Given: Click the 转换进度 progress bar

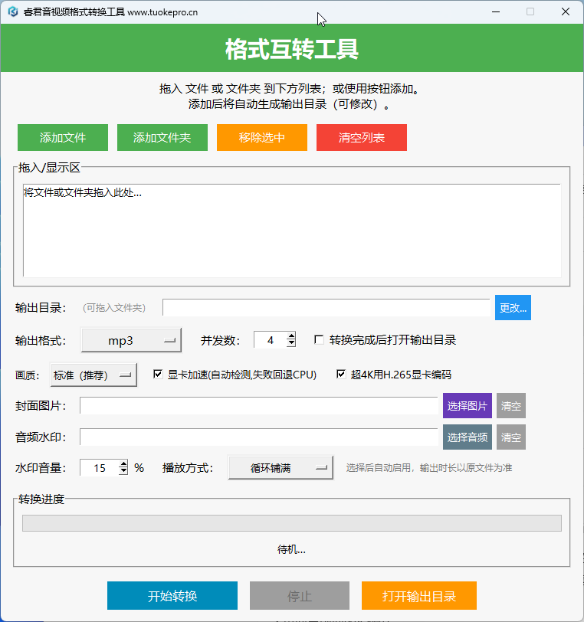Looking at the screenshot, I should coord(292,523).
